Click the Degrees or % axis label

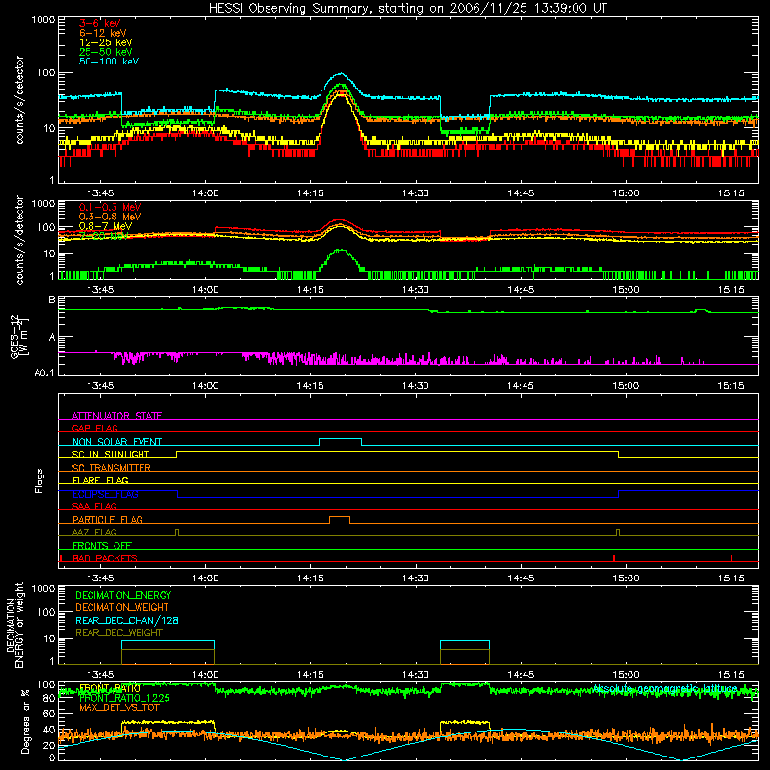point(25,721)
